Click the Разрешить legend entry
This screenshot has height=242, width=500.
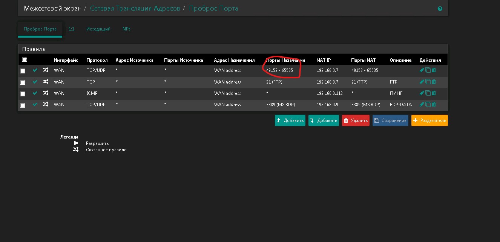point(97,143)
